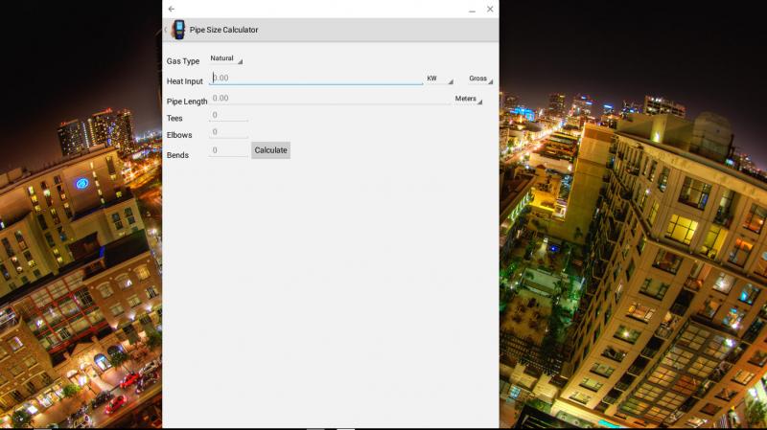The image size is (767, 430).
Task: Open the Gas Type dropdown showing Natural
Action: (226, 59)
